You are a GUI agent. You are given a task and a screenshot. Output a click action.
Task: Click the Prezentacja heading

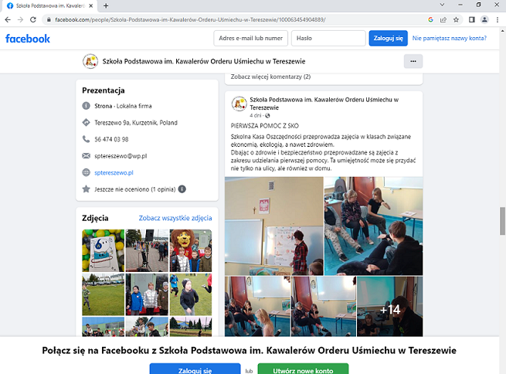click(x=104, y=90)
